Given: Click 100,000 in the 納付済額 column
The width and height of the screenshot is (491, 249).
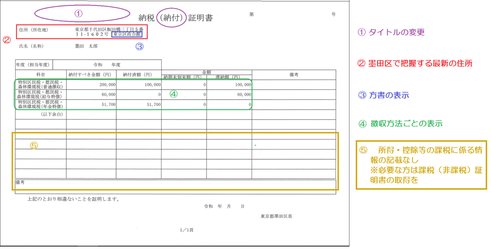Looking at the screenshot, I should pos(152,84).
